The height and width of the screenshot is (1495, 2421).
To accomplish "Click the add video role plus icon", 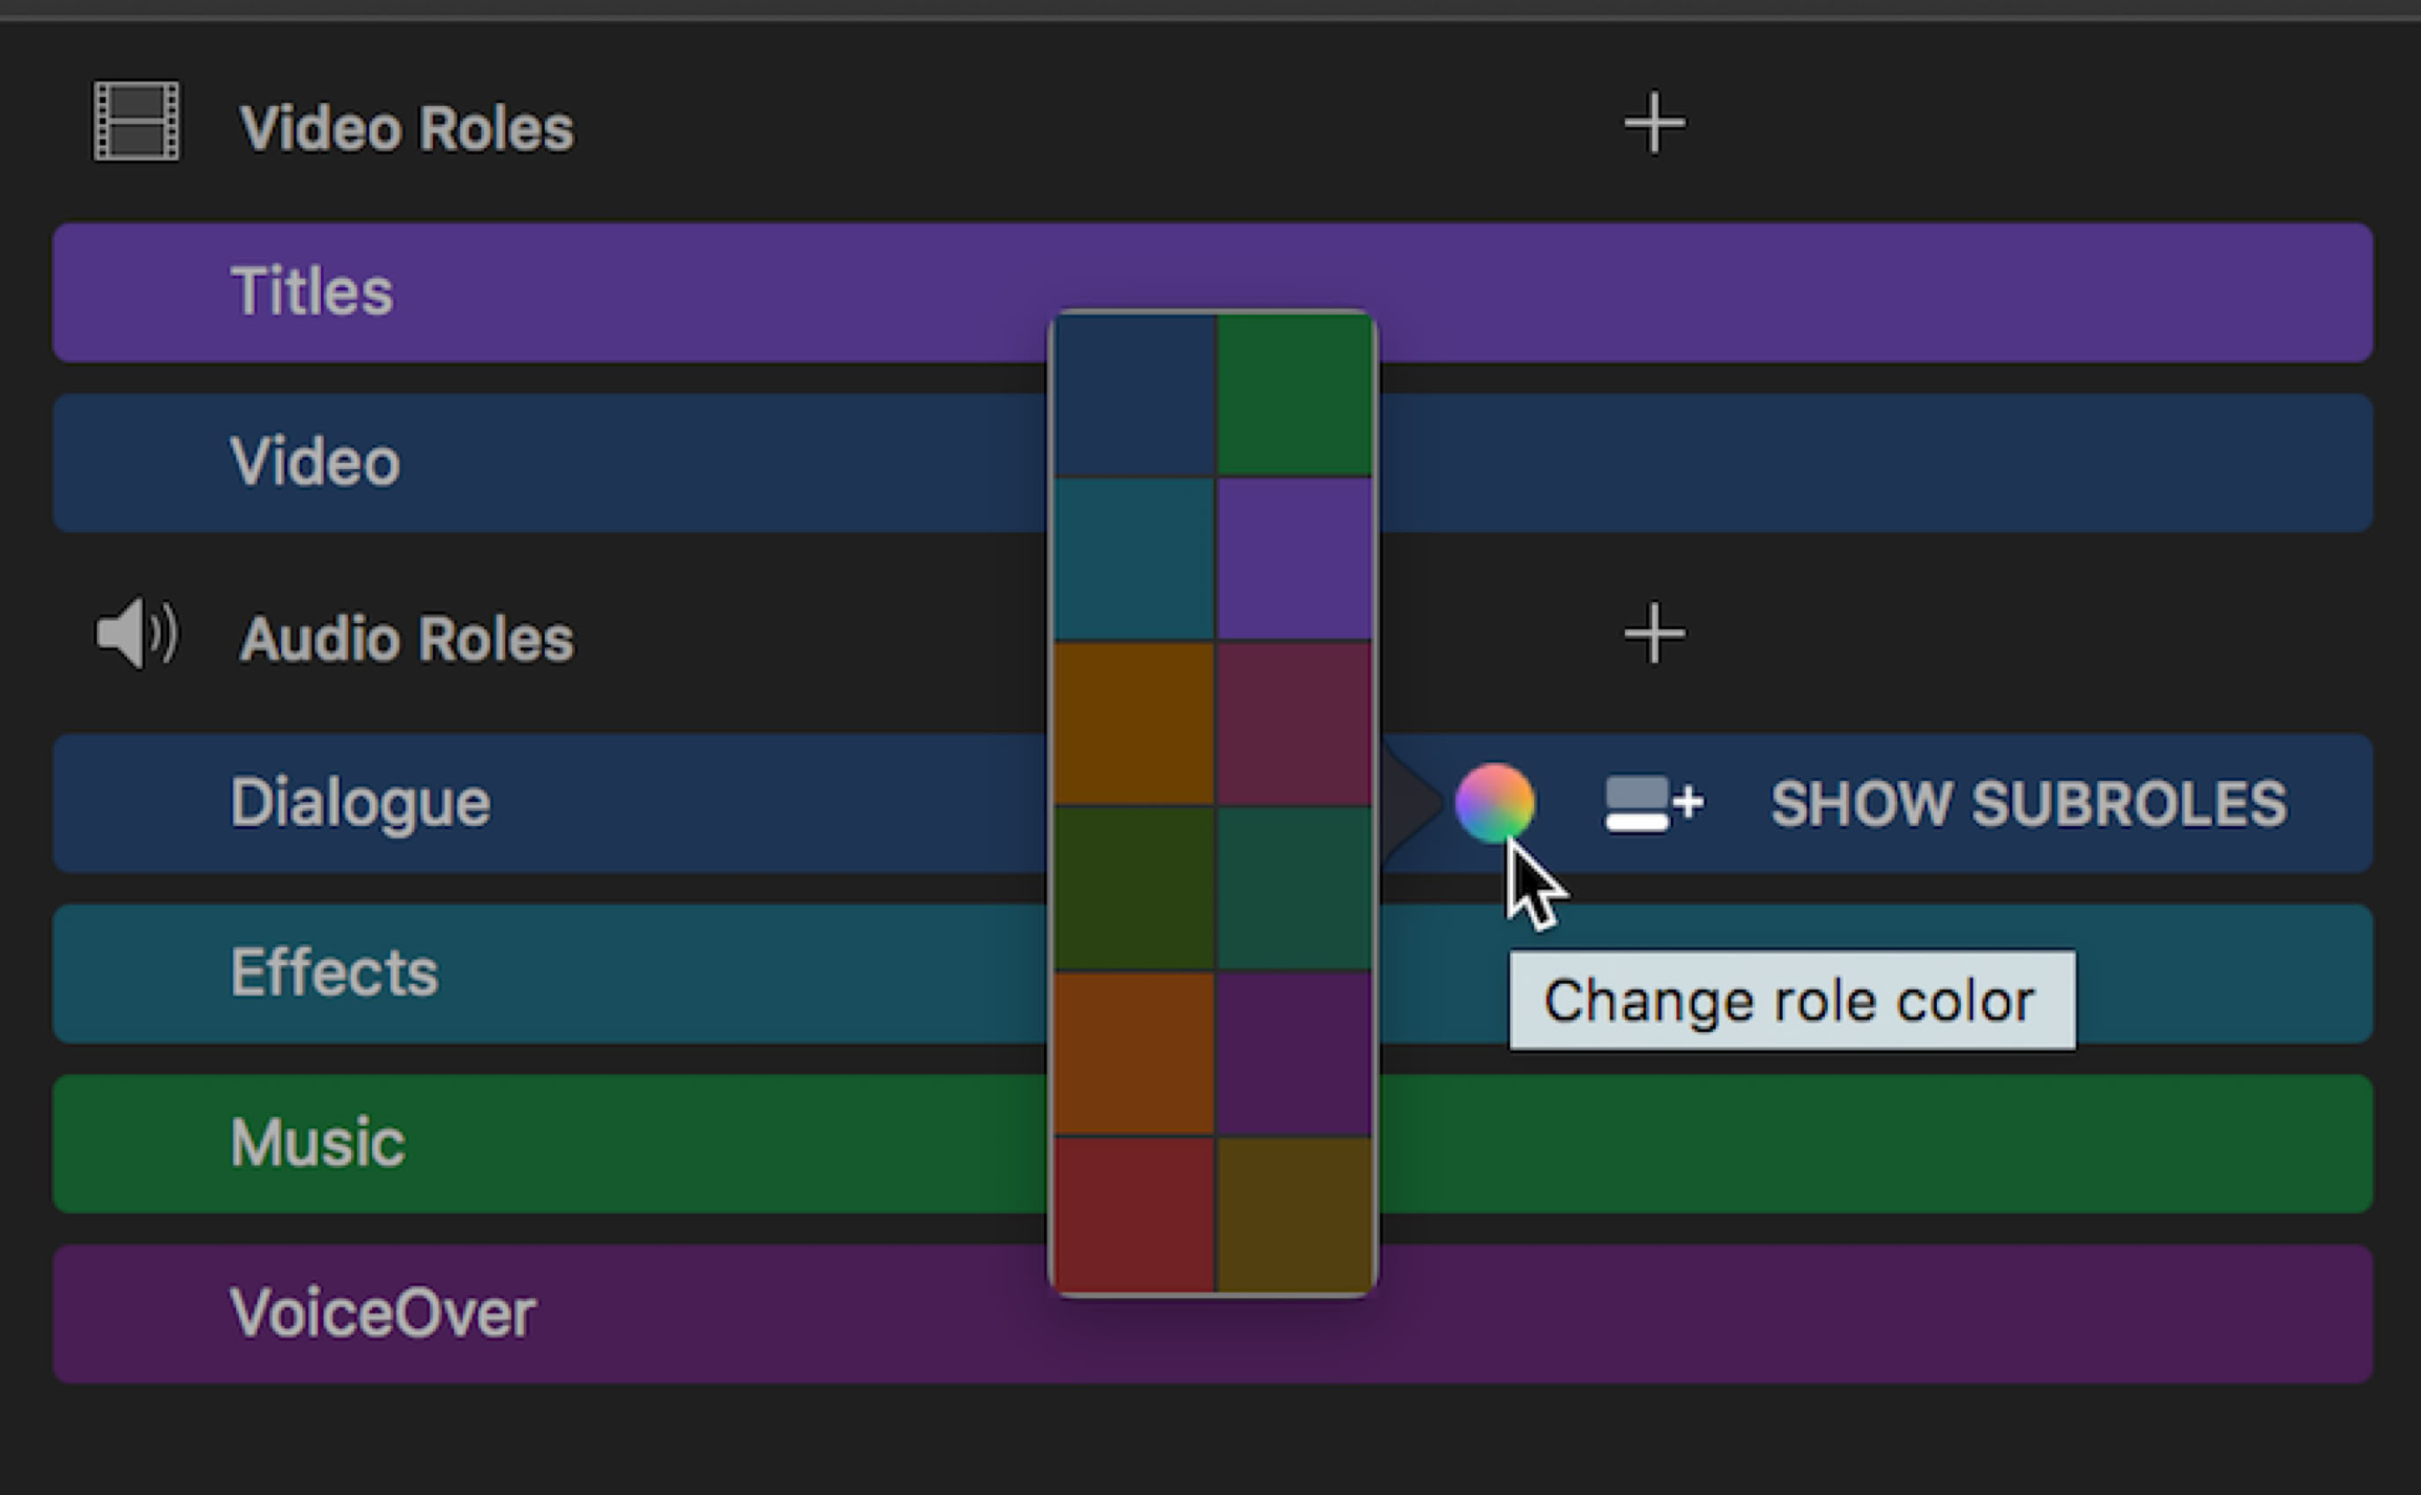I will [1654, 123].
